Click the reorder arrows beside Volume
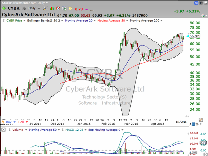Screen dimensions: 208x156 coord(10,130)
